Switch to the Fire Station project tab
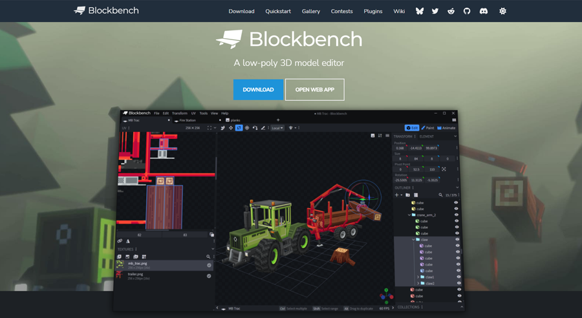 coord(188,120)
